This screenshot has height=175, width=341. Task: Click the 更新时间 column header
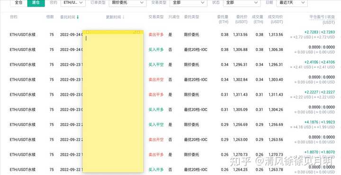pyautogui.click(x=113, y=17)
